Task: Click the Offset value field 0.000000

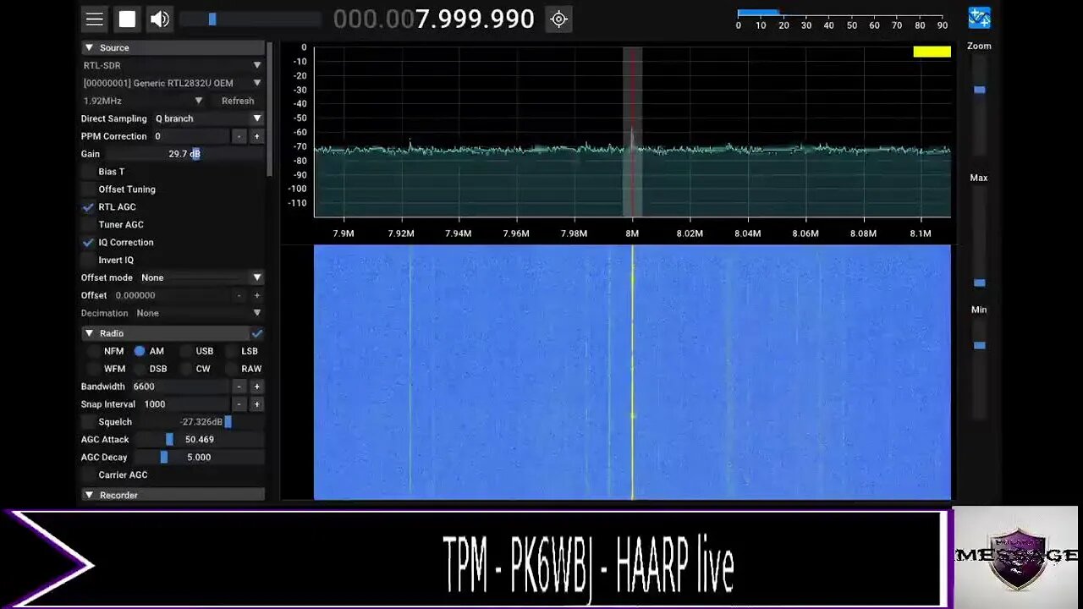Action: pos(171,295)
